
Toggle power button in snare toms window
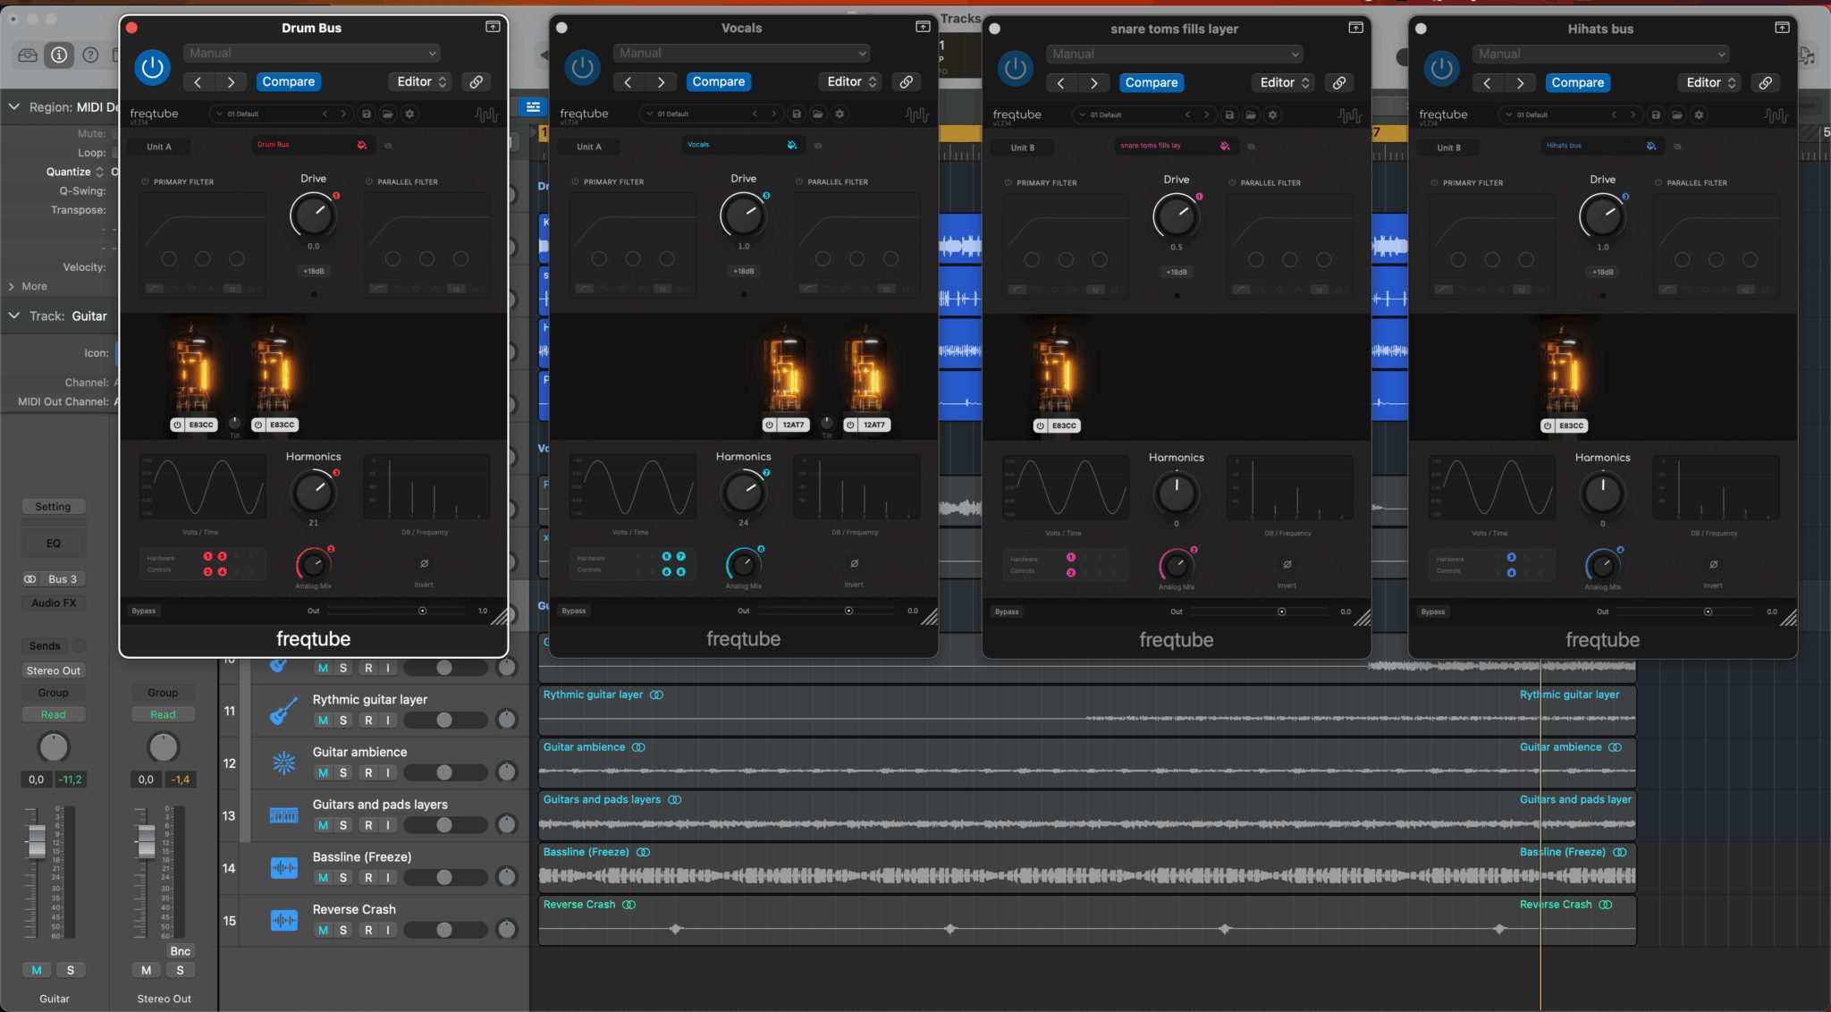point(1015,68)
